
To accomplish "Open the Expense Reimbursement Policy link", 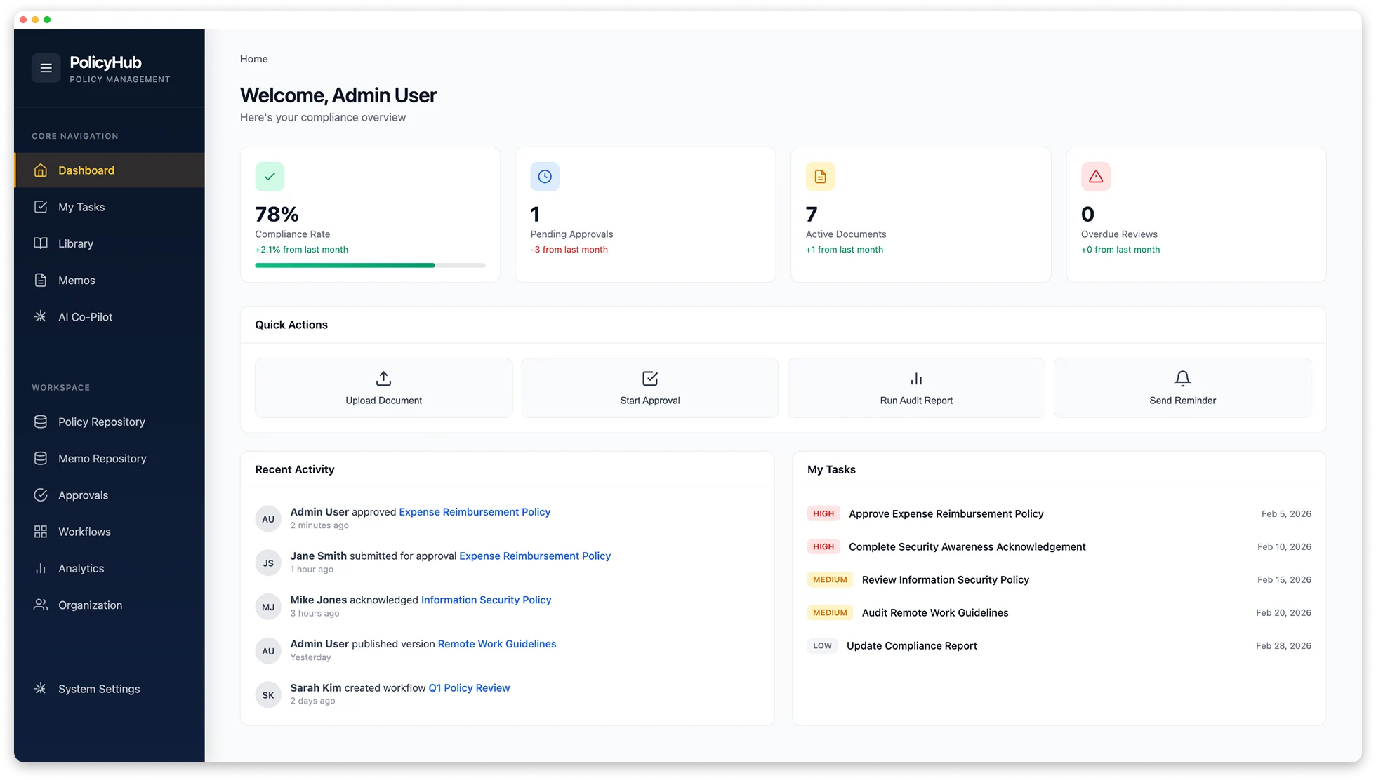I will (x=474, y=511).
